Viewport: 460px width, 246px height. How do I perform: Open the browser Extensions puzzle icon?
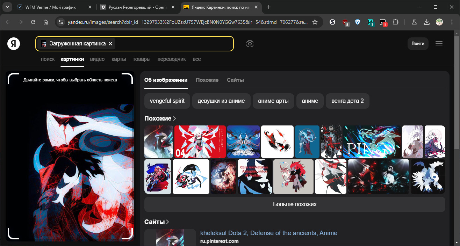pyautogui.click(x=395, y=22)
